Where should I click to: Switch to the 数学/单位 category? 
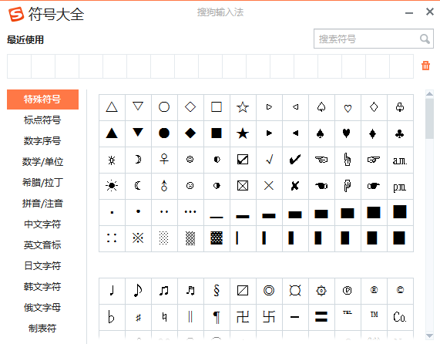click(42, 162)
